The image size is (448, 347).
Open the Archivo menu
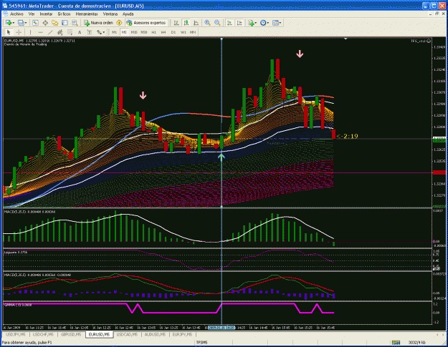tap(16, 14)
